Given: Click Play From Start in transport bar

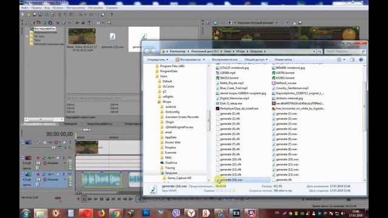Looking at the screenshot, I should coord(90,199).
